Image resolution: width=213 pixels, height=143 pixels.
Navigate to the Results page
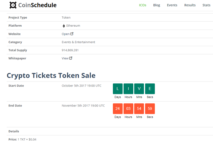pos(190,5)
